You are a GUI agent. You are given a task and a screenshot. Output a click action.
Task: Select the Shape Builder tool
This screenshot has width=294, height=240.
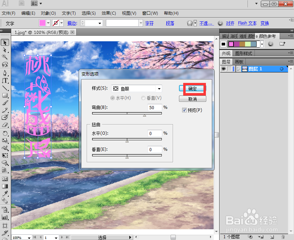click(x=5, y=163)
